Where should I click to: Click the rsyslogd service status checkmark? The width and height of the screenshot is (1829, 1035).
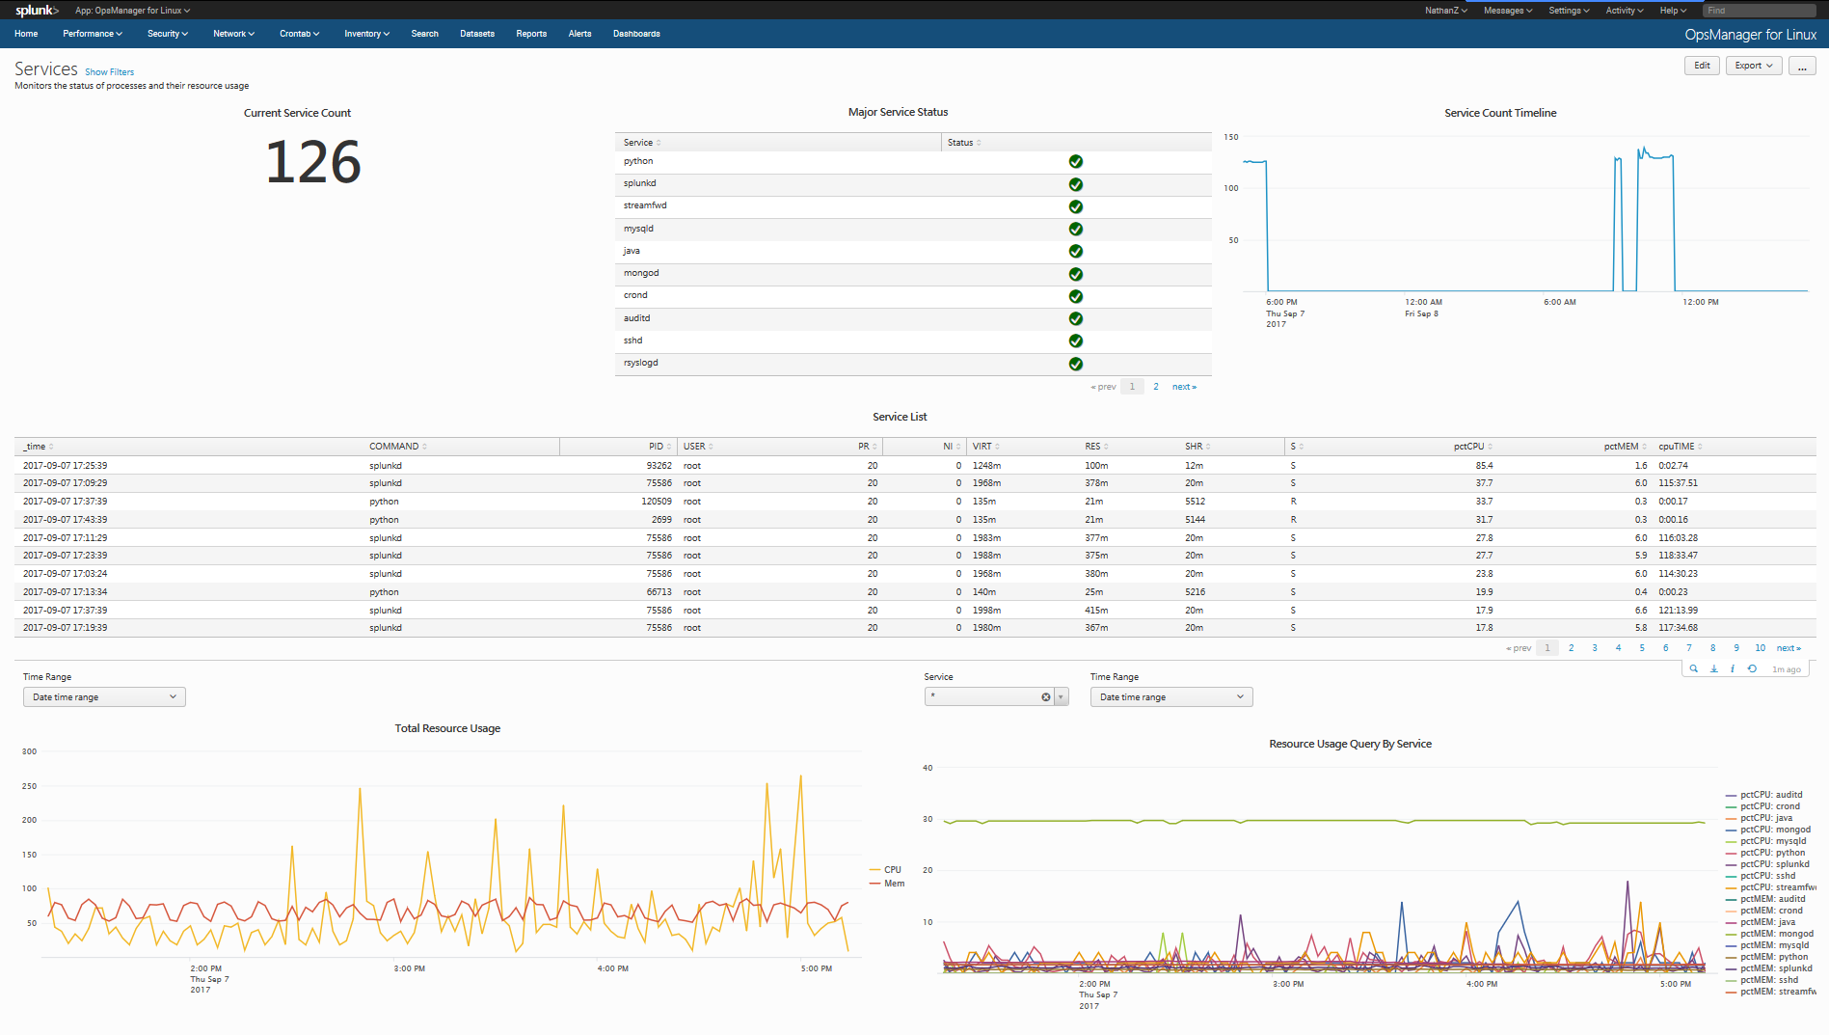1076,364
